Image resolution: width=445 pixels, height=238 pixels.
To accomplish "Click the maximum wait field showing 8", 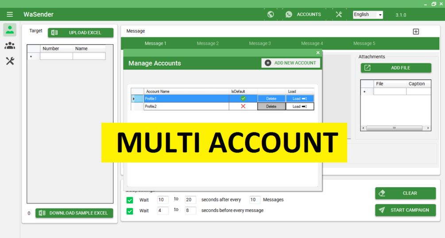I will [190, 211].
